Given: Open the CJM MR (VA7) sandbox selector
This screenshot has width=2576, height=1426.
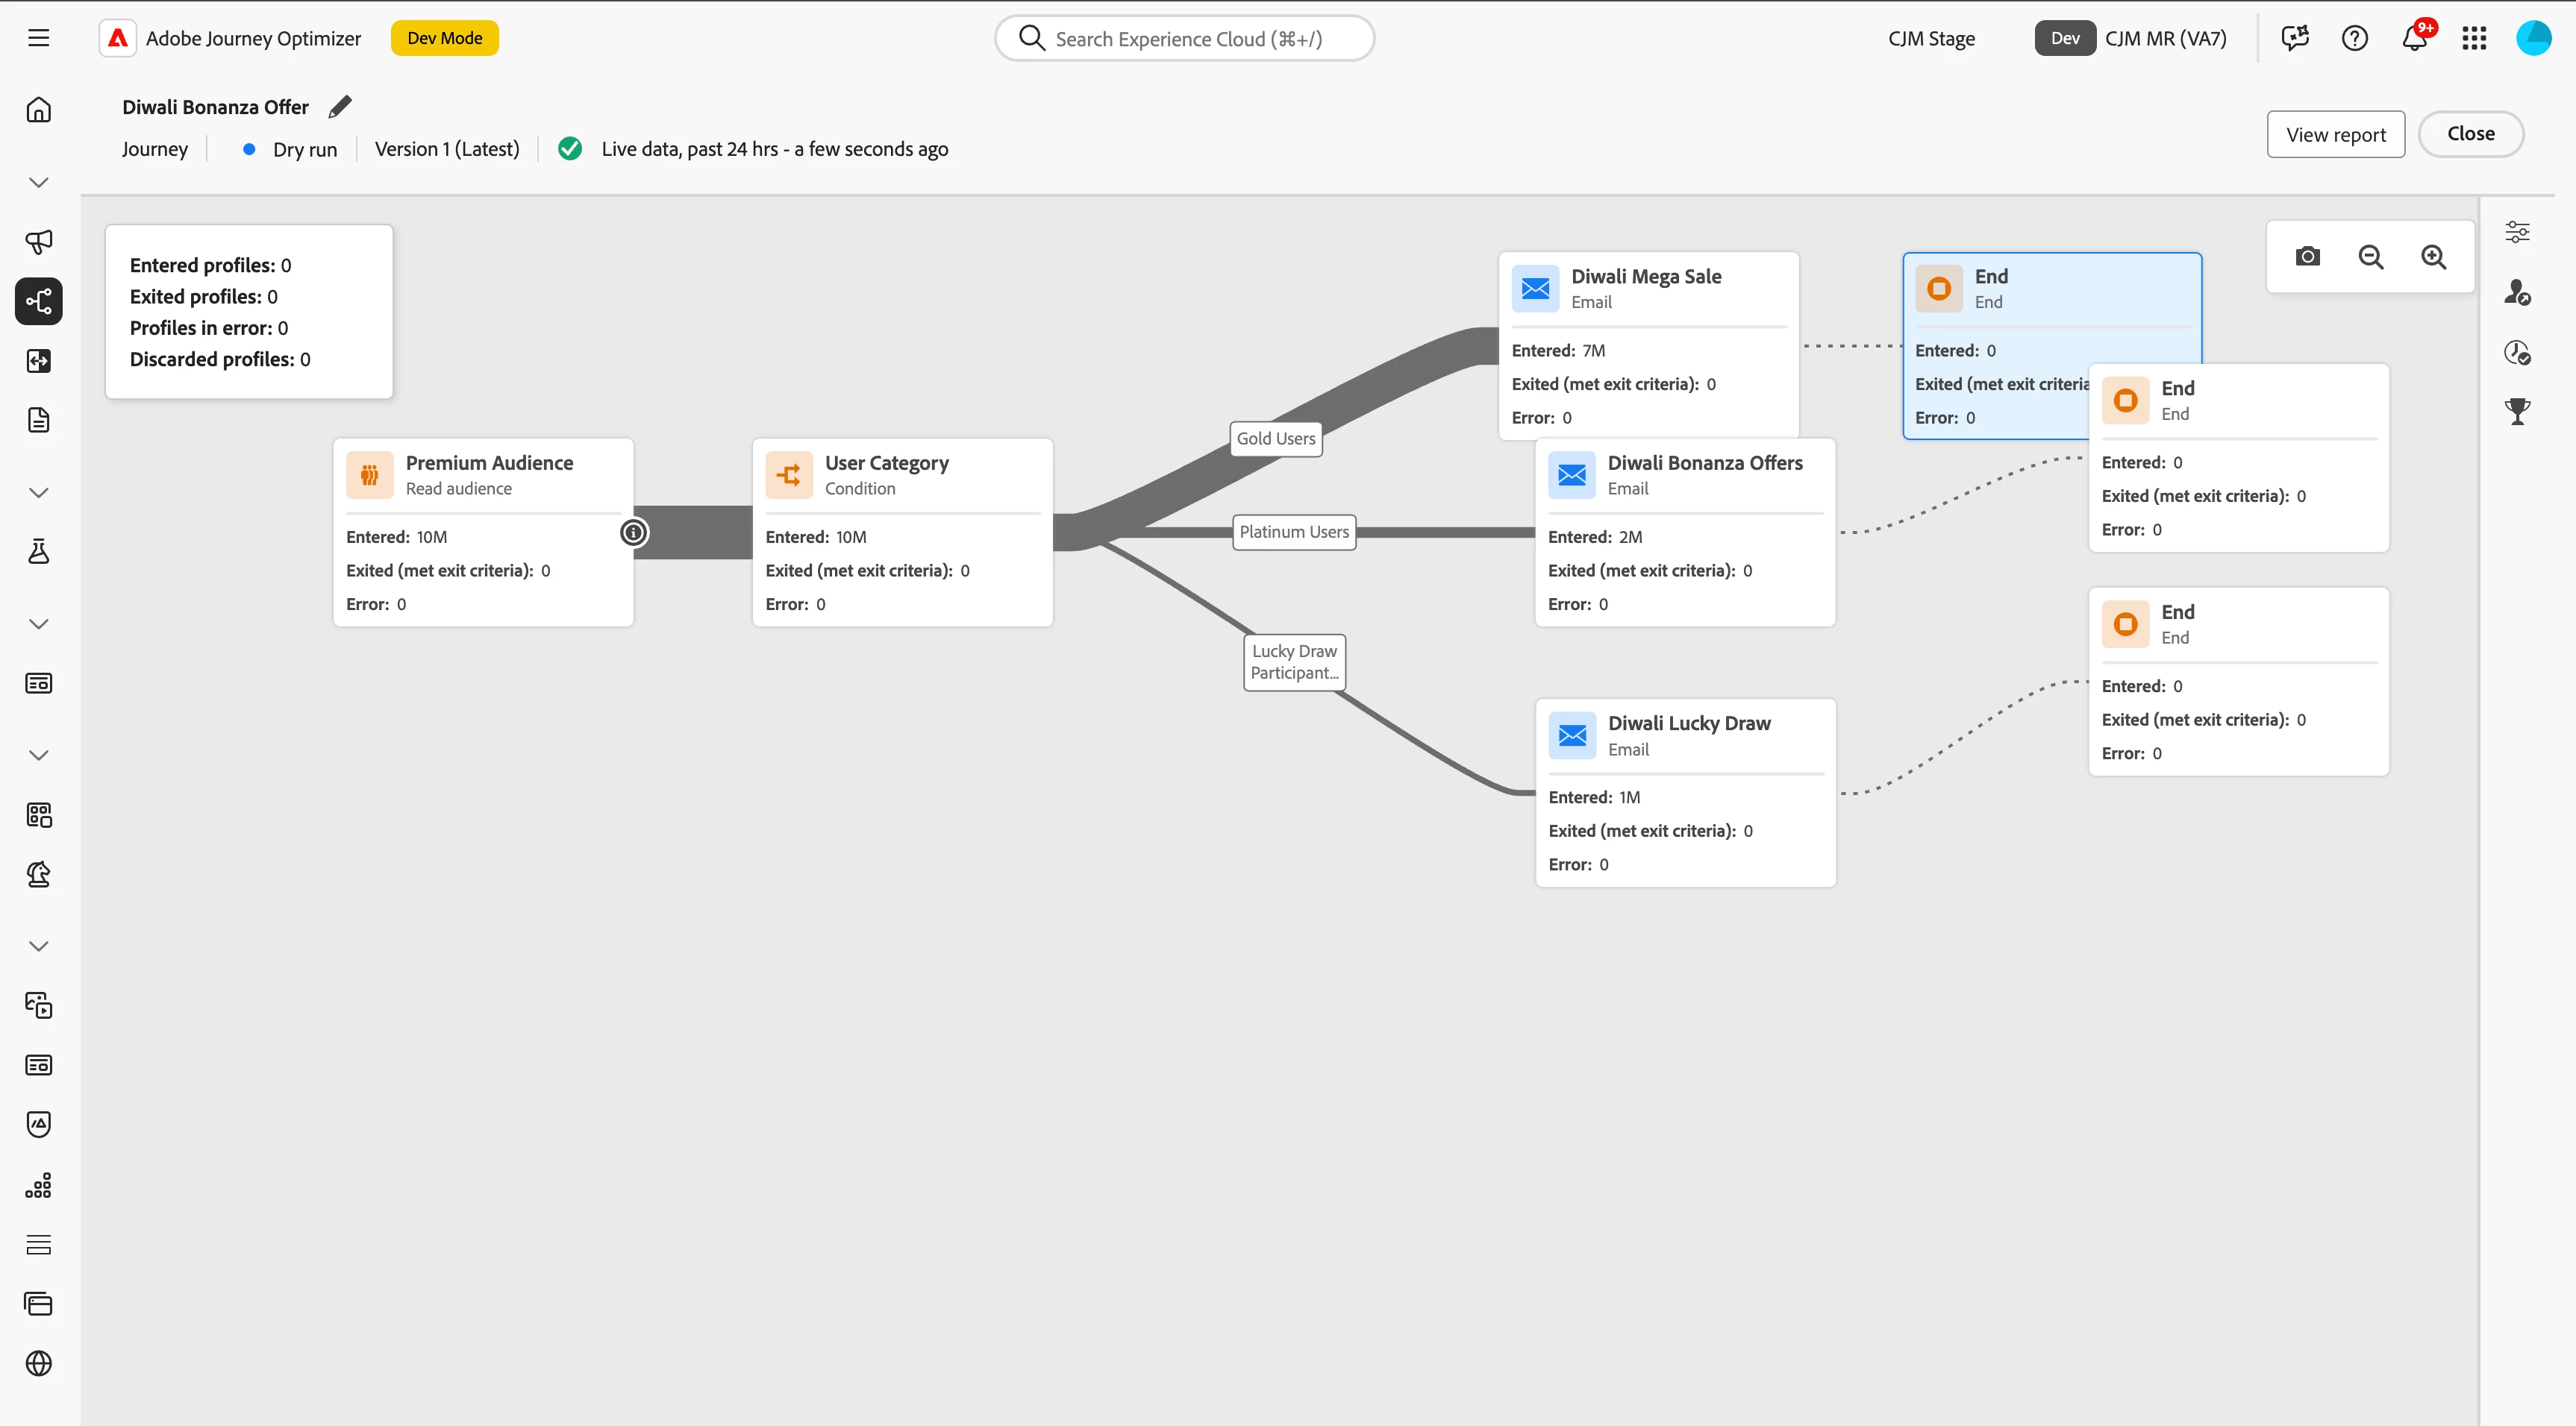Looking at the screenshot, I should coord(2165,38).
